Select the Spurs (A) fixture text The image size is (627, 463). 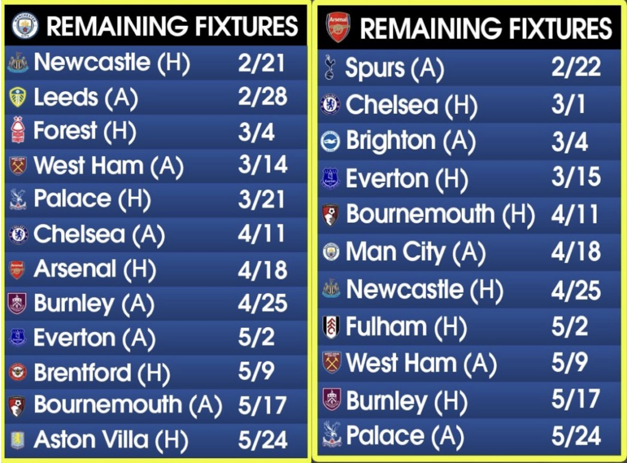[394, 69]
